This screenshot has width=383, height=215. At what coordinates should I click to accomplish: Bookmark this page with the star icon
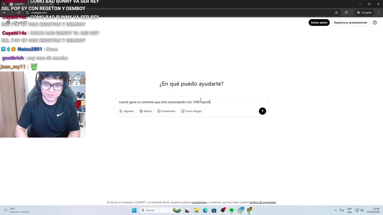click(336, 13)
